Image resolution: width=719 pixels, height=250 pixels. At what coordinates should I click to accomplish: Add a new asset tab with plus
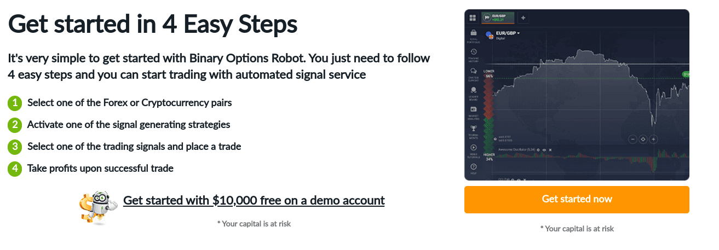click(523, 18)
